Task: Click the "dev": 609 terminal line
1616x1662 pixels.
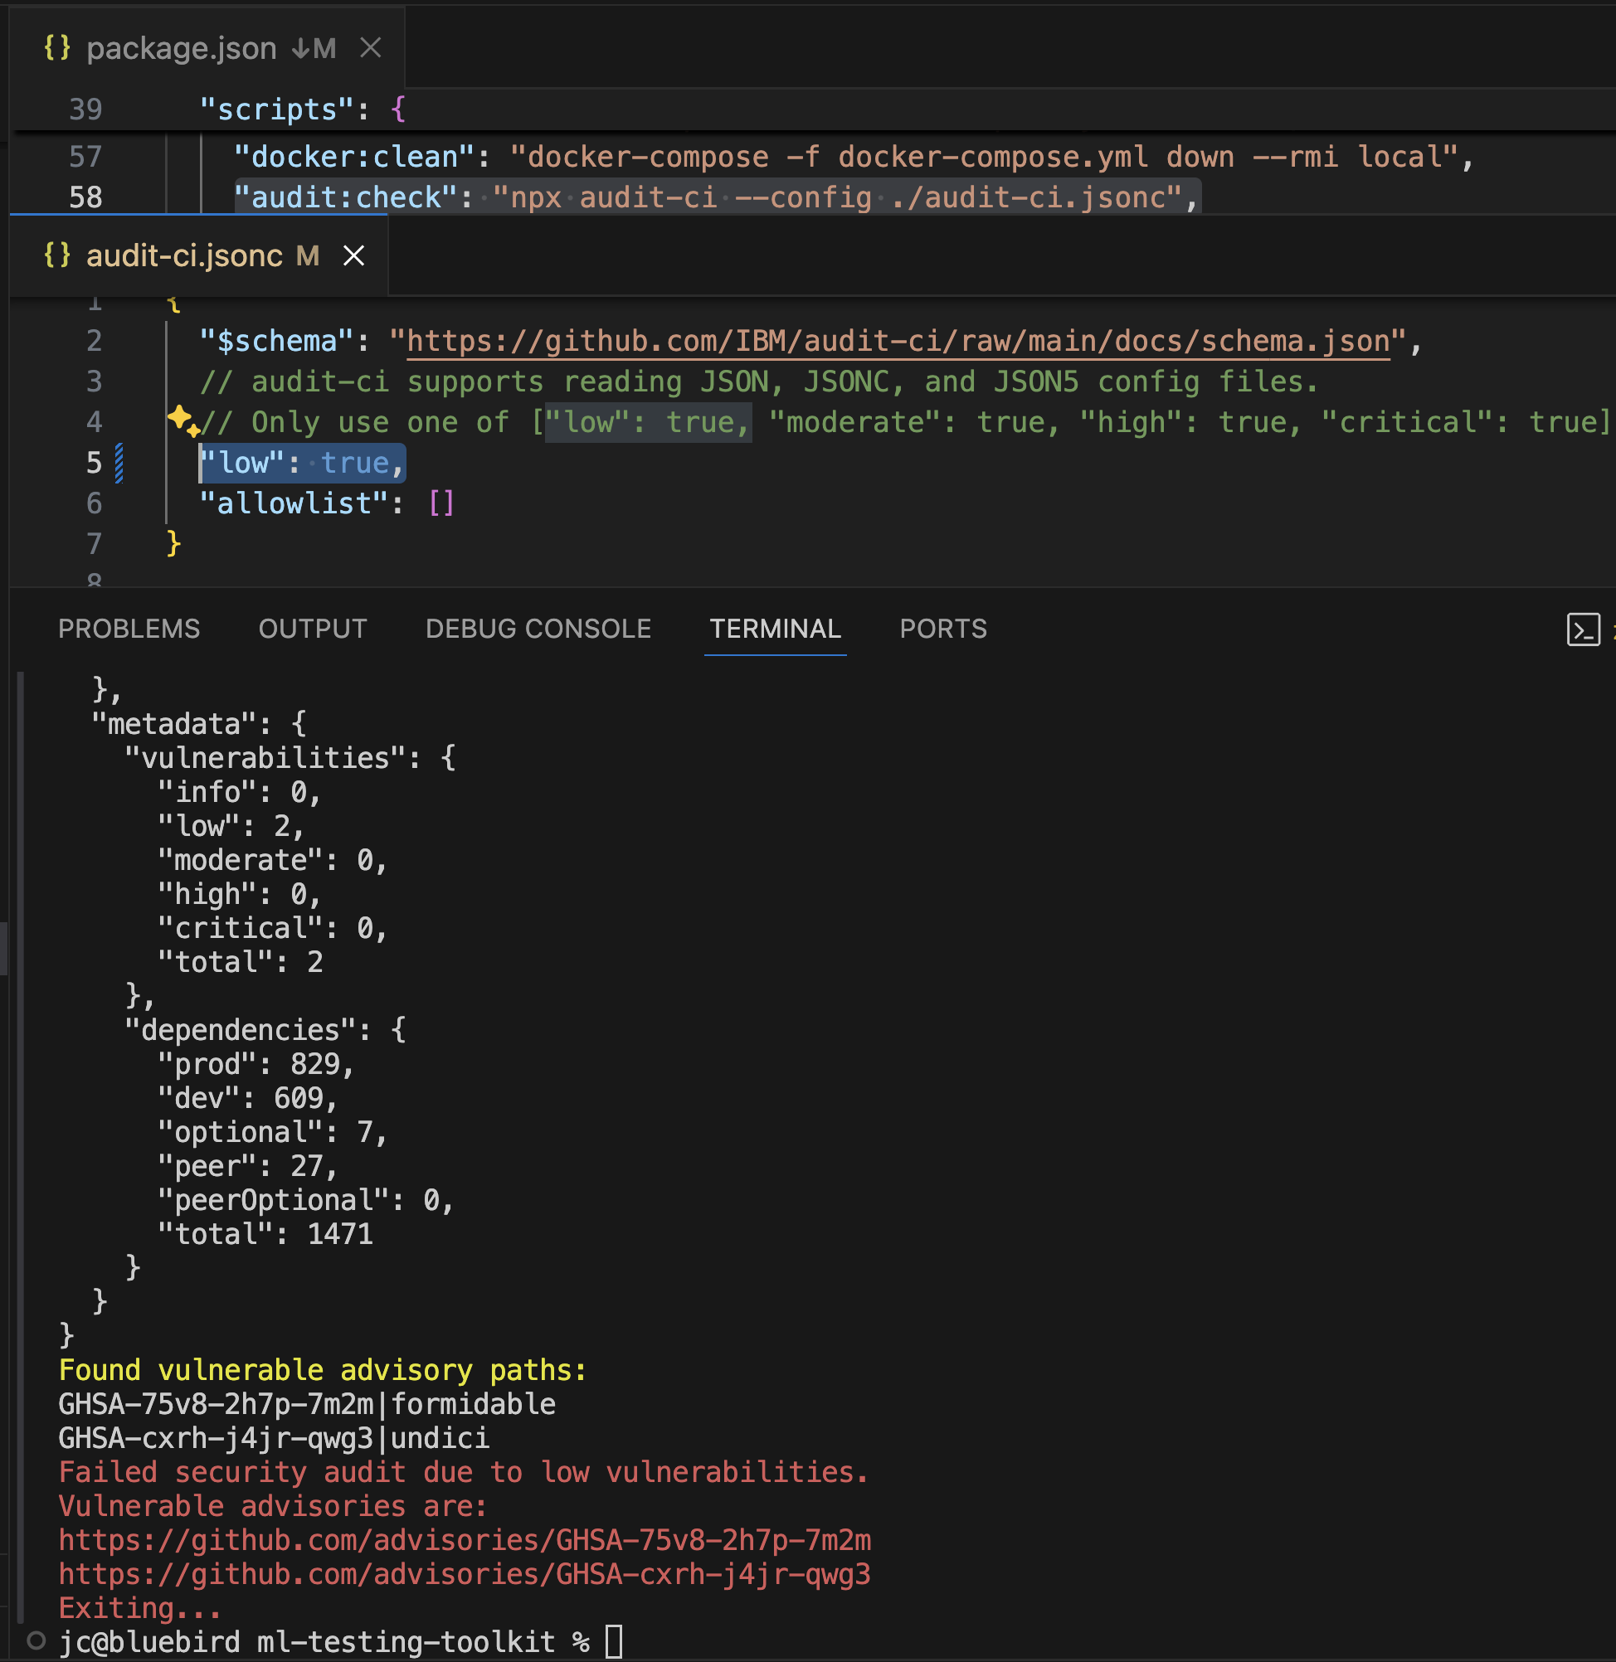Action: tap(247, 1098)
